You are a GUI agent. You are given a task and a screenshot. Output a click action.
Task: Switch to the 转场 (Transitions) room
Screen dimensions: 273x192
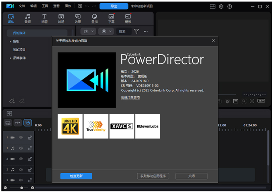(x=61, y=18)
